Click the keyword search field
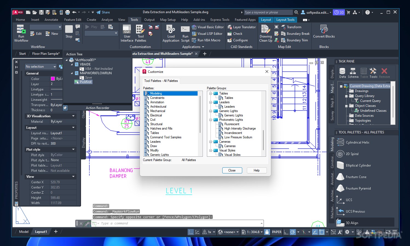The image size is (410, 246). pos(268,12)
